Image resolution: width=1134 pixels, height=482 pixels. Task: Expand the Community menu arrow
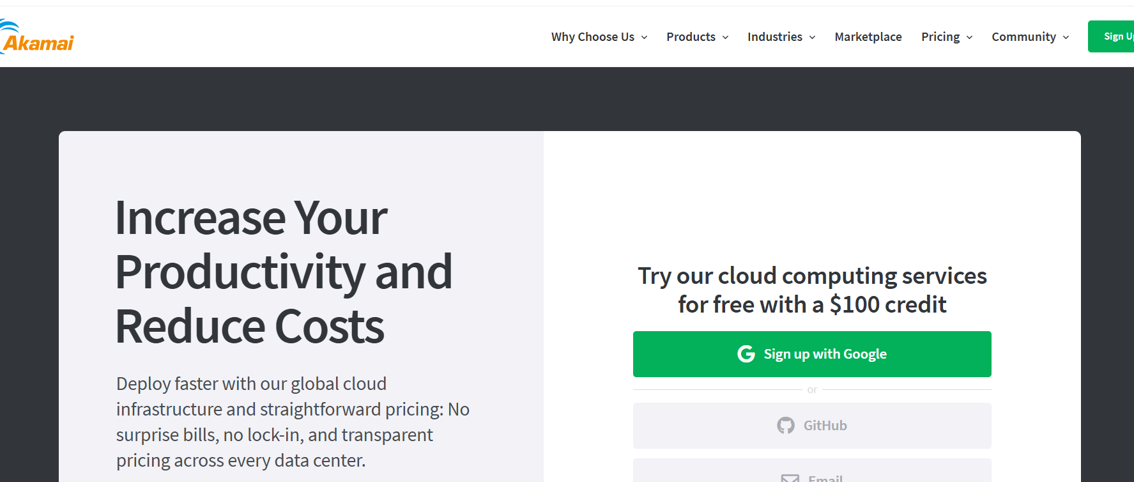[x=1066, y=38]
